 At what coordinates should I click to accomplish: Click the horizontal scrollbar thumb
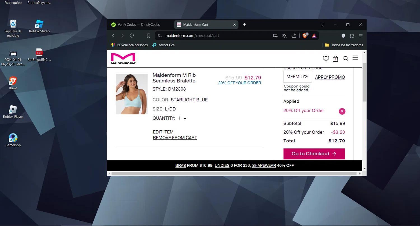point(234,173)
